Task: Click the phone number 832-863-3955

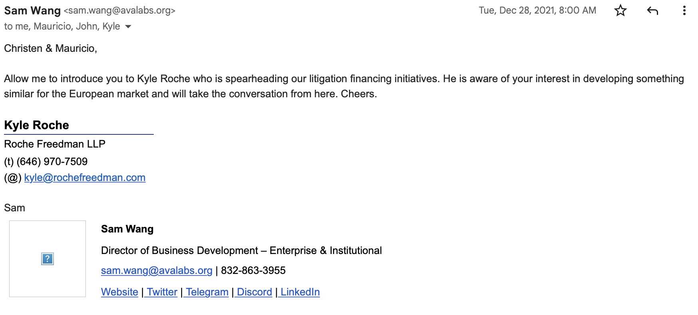Action: tap(253, 270)
